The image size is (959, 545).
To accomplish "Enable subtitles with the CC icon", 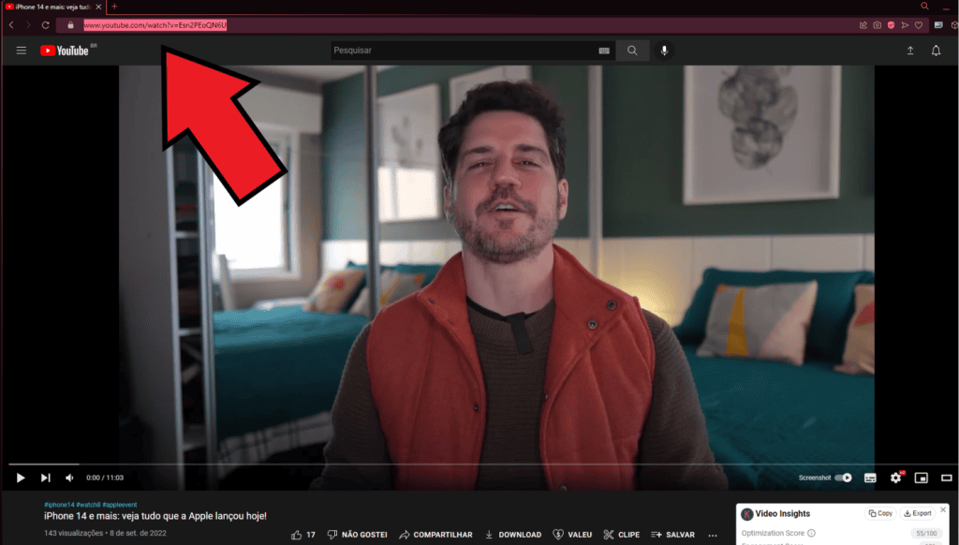I will point(870,478).
